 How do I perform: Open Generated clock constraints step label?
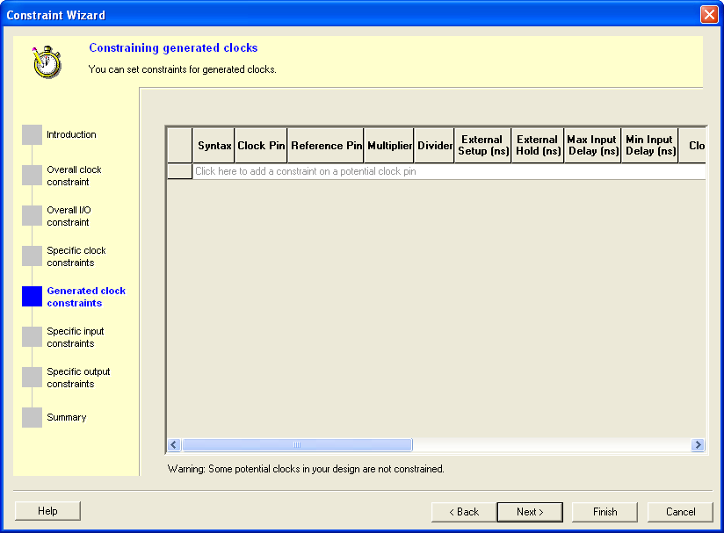(86, 297)
